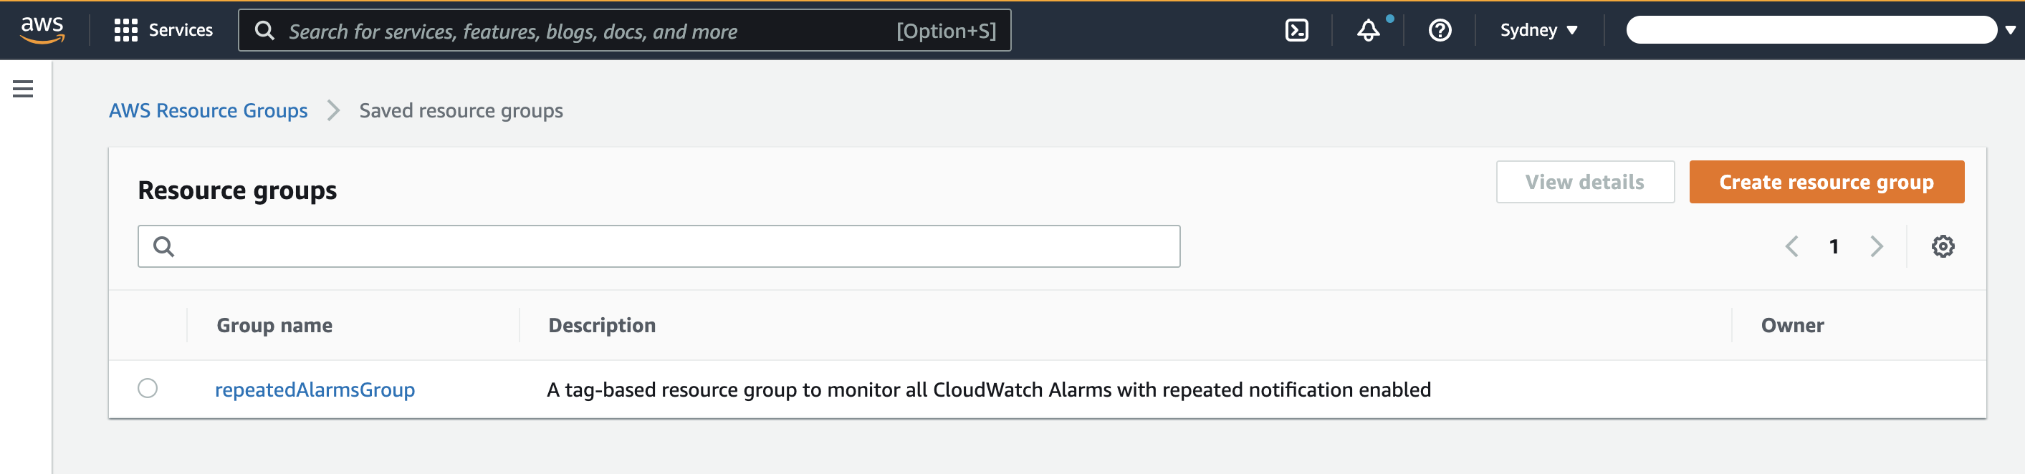
Task: Click the View details button
Action: (1585, 182)
